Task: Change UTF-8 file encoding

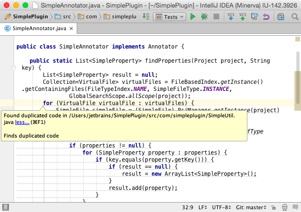Action: tap(222, 207)
